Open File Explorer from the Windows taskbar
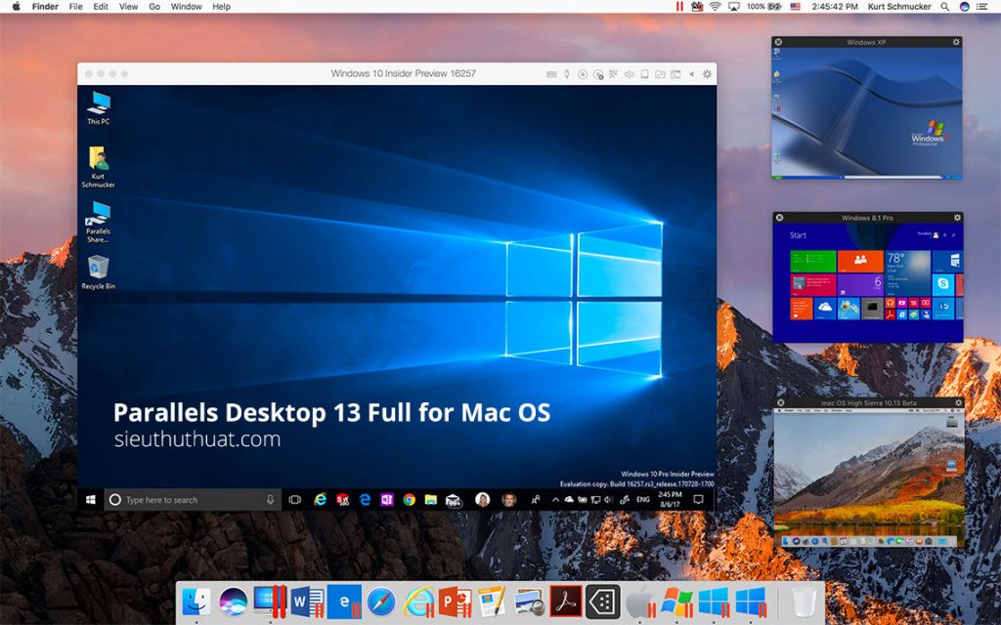This screenshot has width=1001, height=625. [431, 500]
